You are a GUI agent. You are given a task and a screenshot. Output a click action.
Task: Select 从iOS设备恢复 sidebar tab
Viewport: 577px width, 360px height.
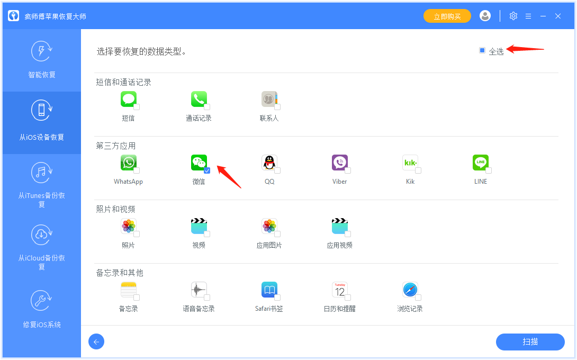(42, 123)
